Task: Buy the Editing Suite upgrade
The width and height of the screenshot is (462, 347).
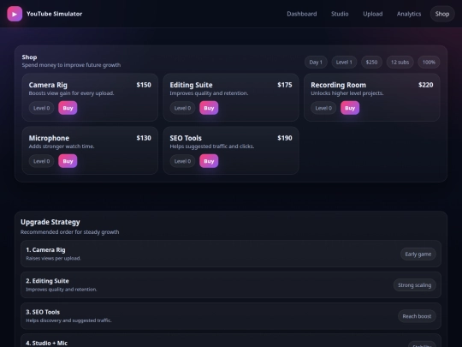Action: coord(209,108)
